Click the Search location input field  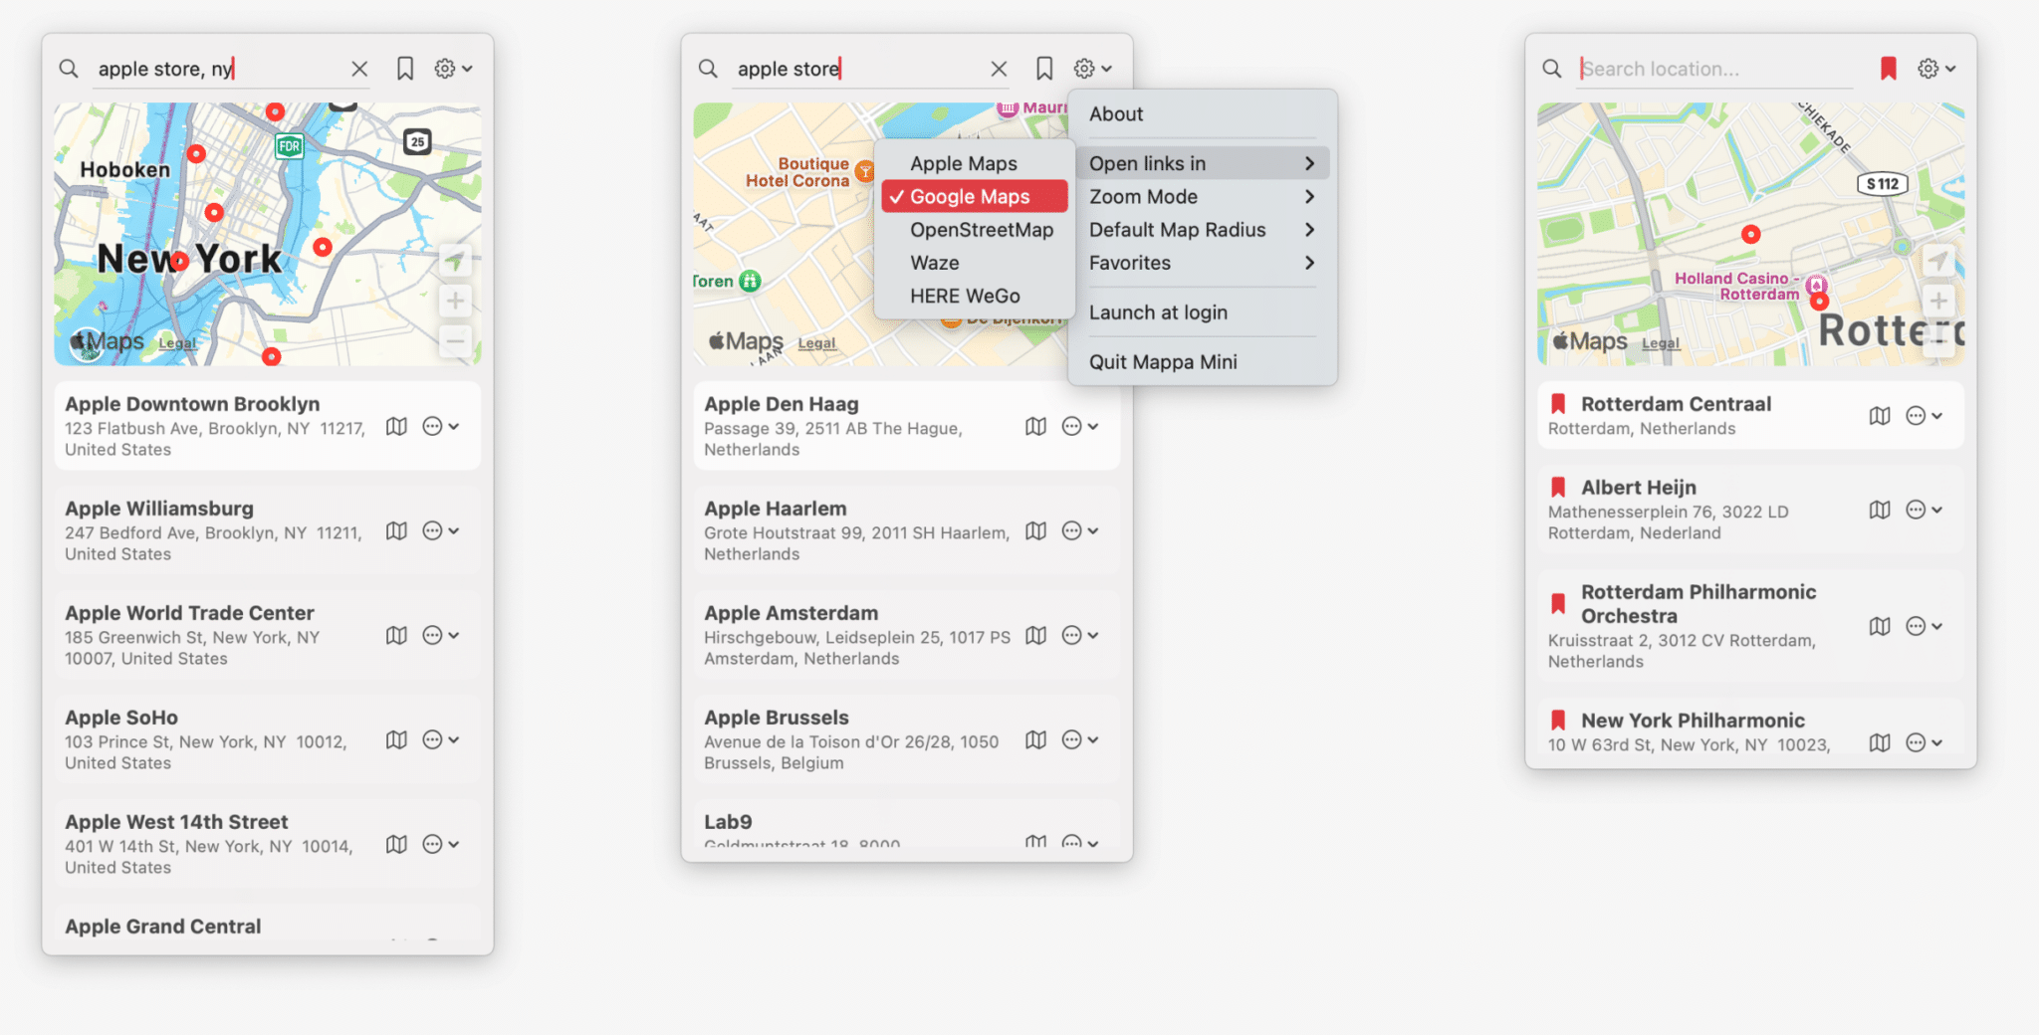tap(1712, 69)
